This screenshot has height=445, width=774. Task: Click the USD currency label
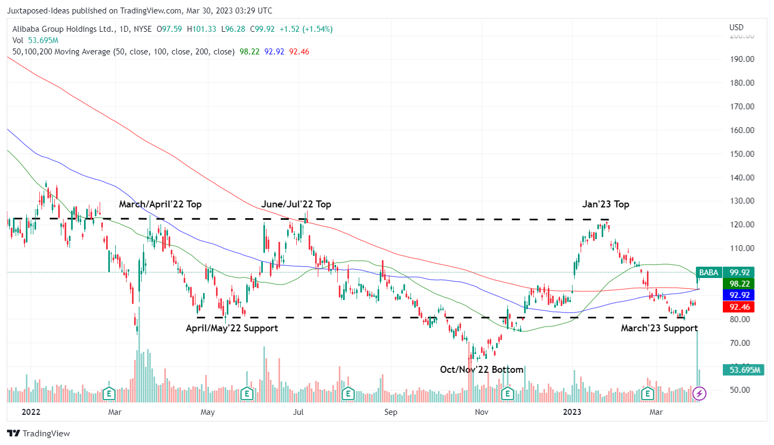(736, 27)
